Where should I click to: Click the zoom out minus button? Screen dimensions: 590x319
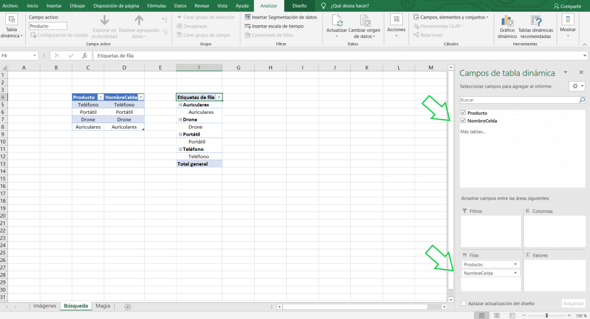(x=524, y=315)
